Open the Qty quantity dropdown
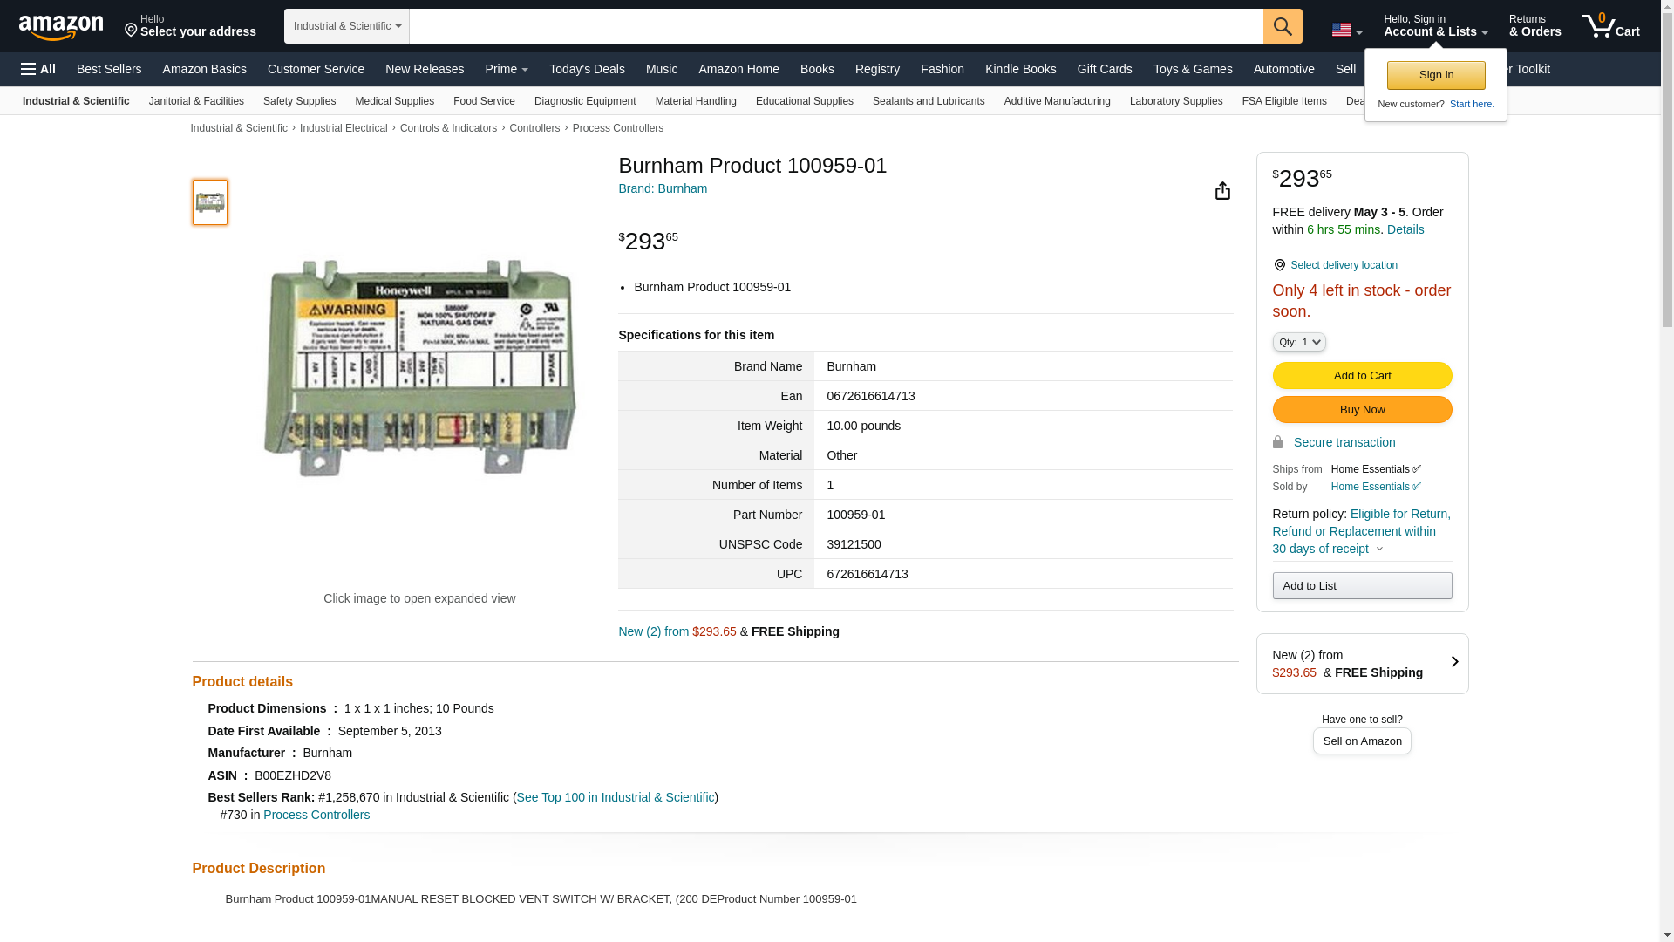The image size is (1674, 942). click(1299, 342)
